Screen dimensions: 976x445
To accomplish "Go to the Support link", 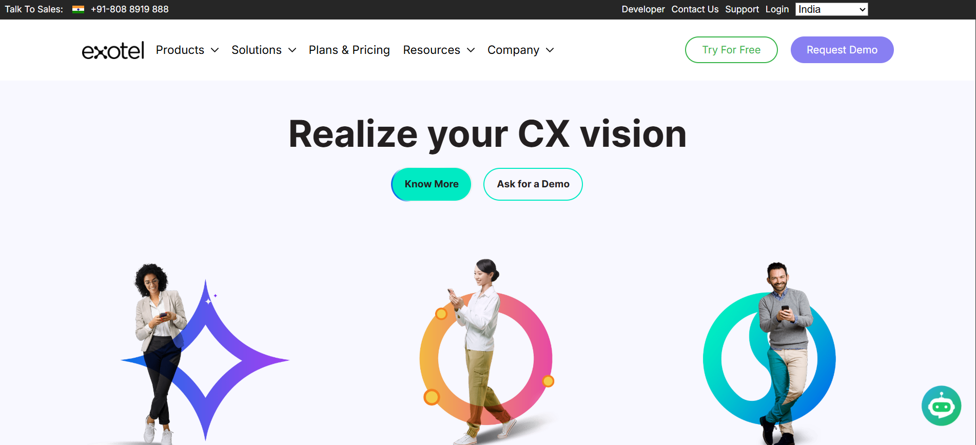I will point(742,9).
